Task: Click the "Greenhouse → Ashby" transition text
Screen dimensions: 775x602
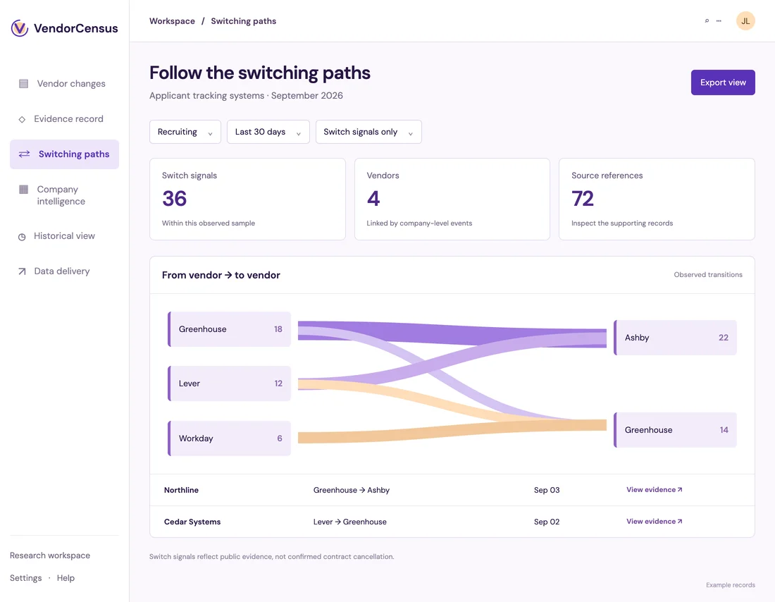Action: pos(352,490)
